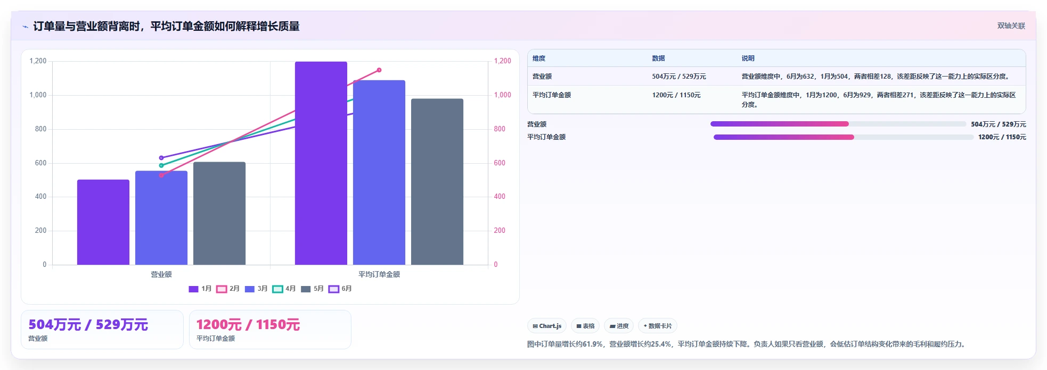The height and width of the screenshot is (370, 1047).
Task: Click the chart title about 订单量与营业额背离
Action: [x=166, y=27]
